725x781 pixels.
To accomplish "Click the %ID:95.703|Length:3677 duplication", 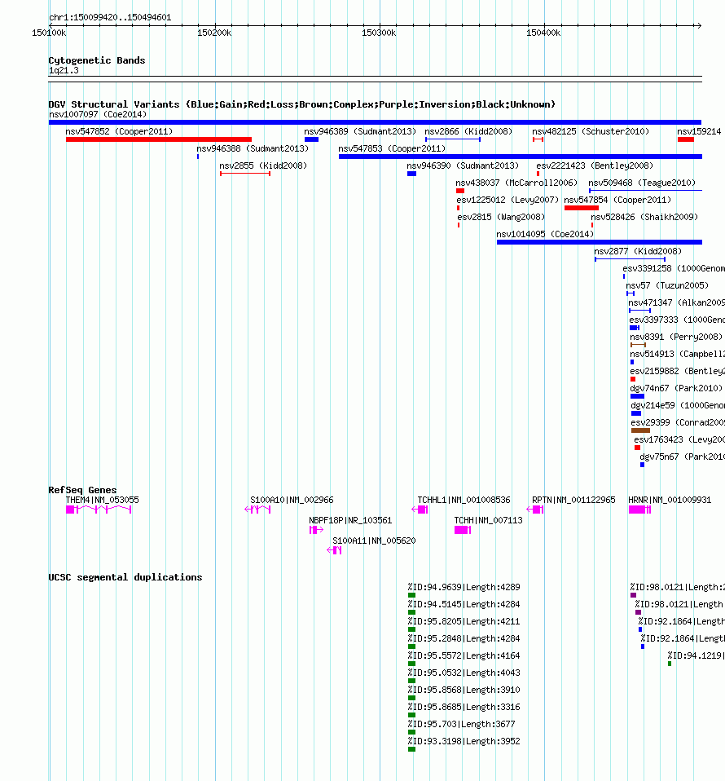I will [461, 724].
